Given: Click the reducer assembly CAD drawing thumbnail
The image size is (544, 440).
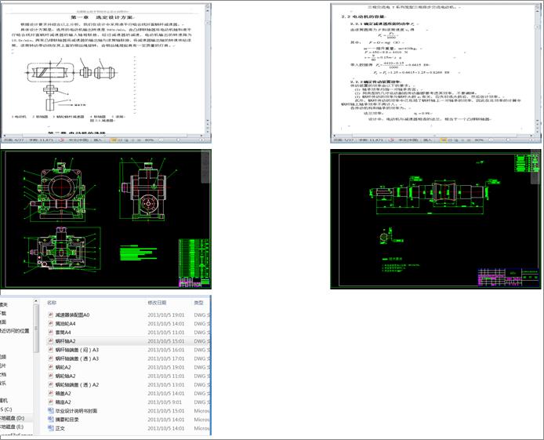Looking at the screenshot, I should [x=106, y=219].
